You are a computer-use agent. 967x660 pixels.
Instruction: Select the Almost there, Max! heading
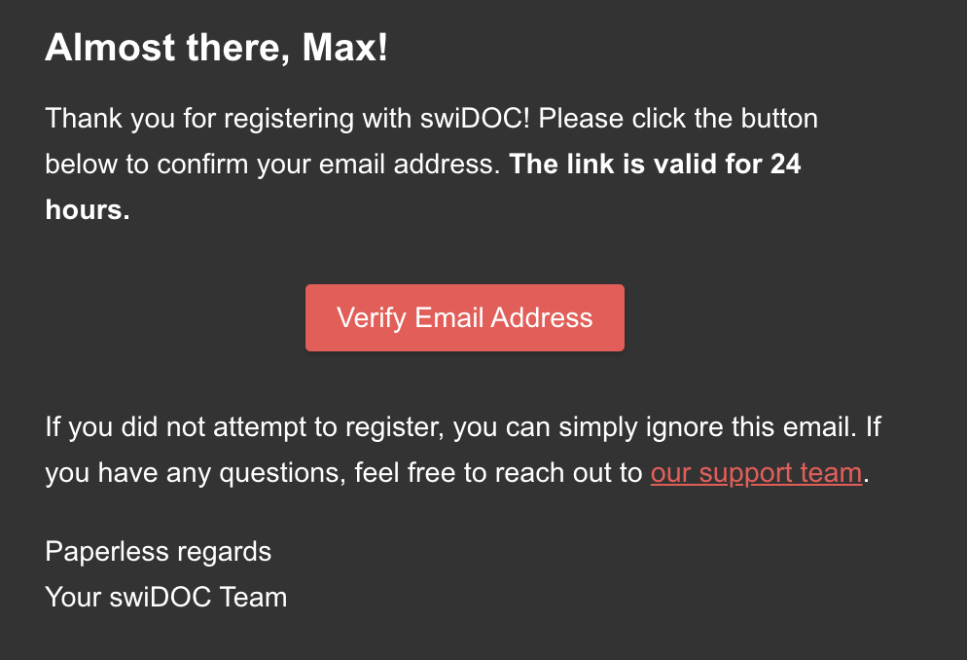[x=216, y=47]
